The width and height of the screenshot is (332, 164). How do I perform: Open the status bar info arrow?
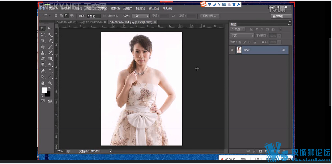click(110, 151)
